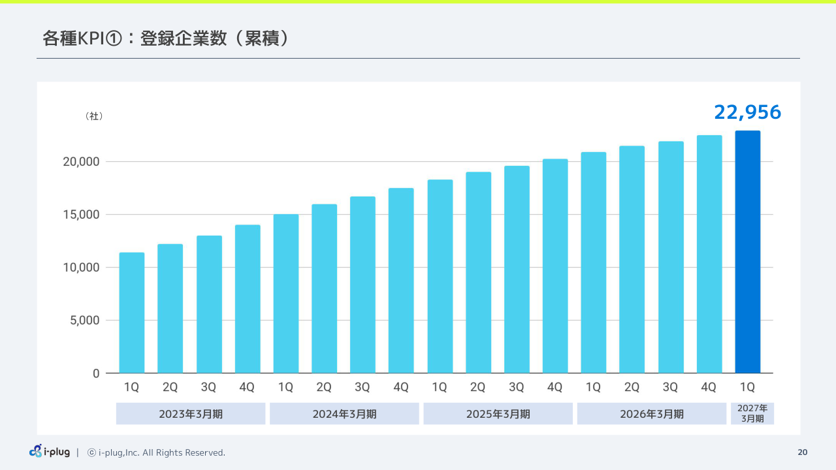
Task: Click the 3Q axis label under 2026年3月期
Action: (670, 387)
